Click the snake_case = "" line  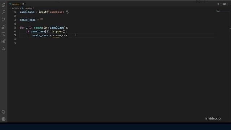click(31, 20)
